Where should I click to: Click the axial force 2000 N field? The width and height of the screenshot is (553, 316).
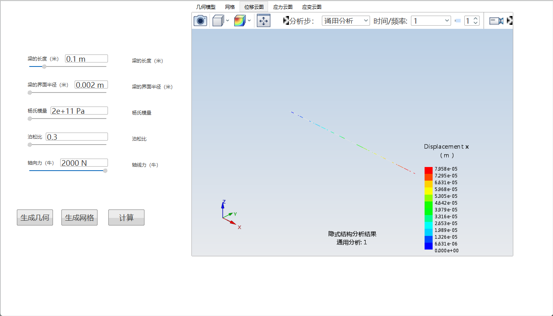point(84,163)
